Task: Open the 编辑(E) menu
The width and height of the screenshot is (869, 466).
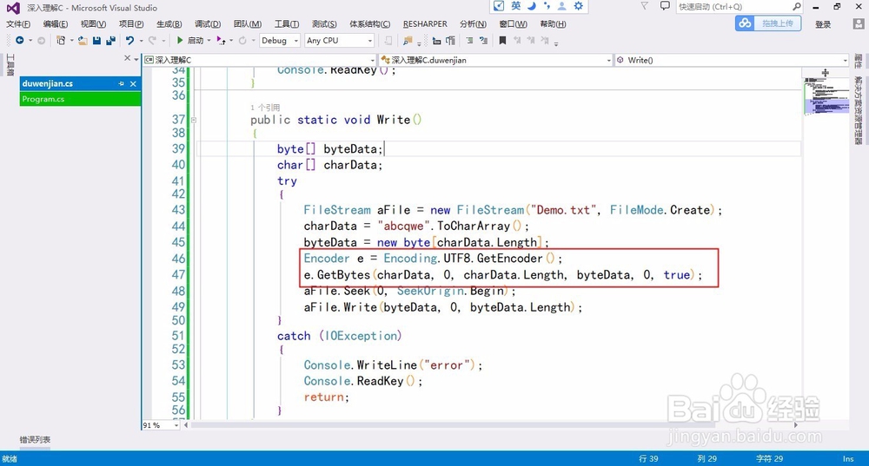Action: click(x=56, y=24)
